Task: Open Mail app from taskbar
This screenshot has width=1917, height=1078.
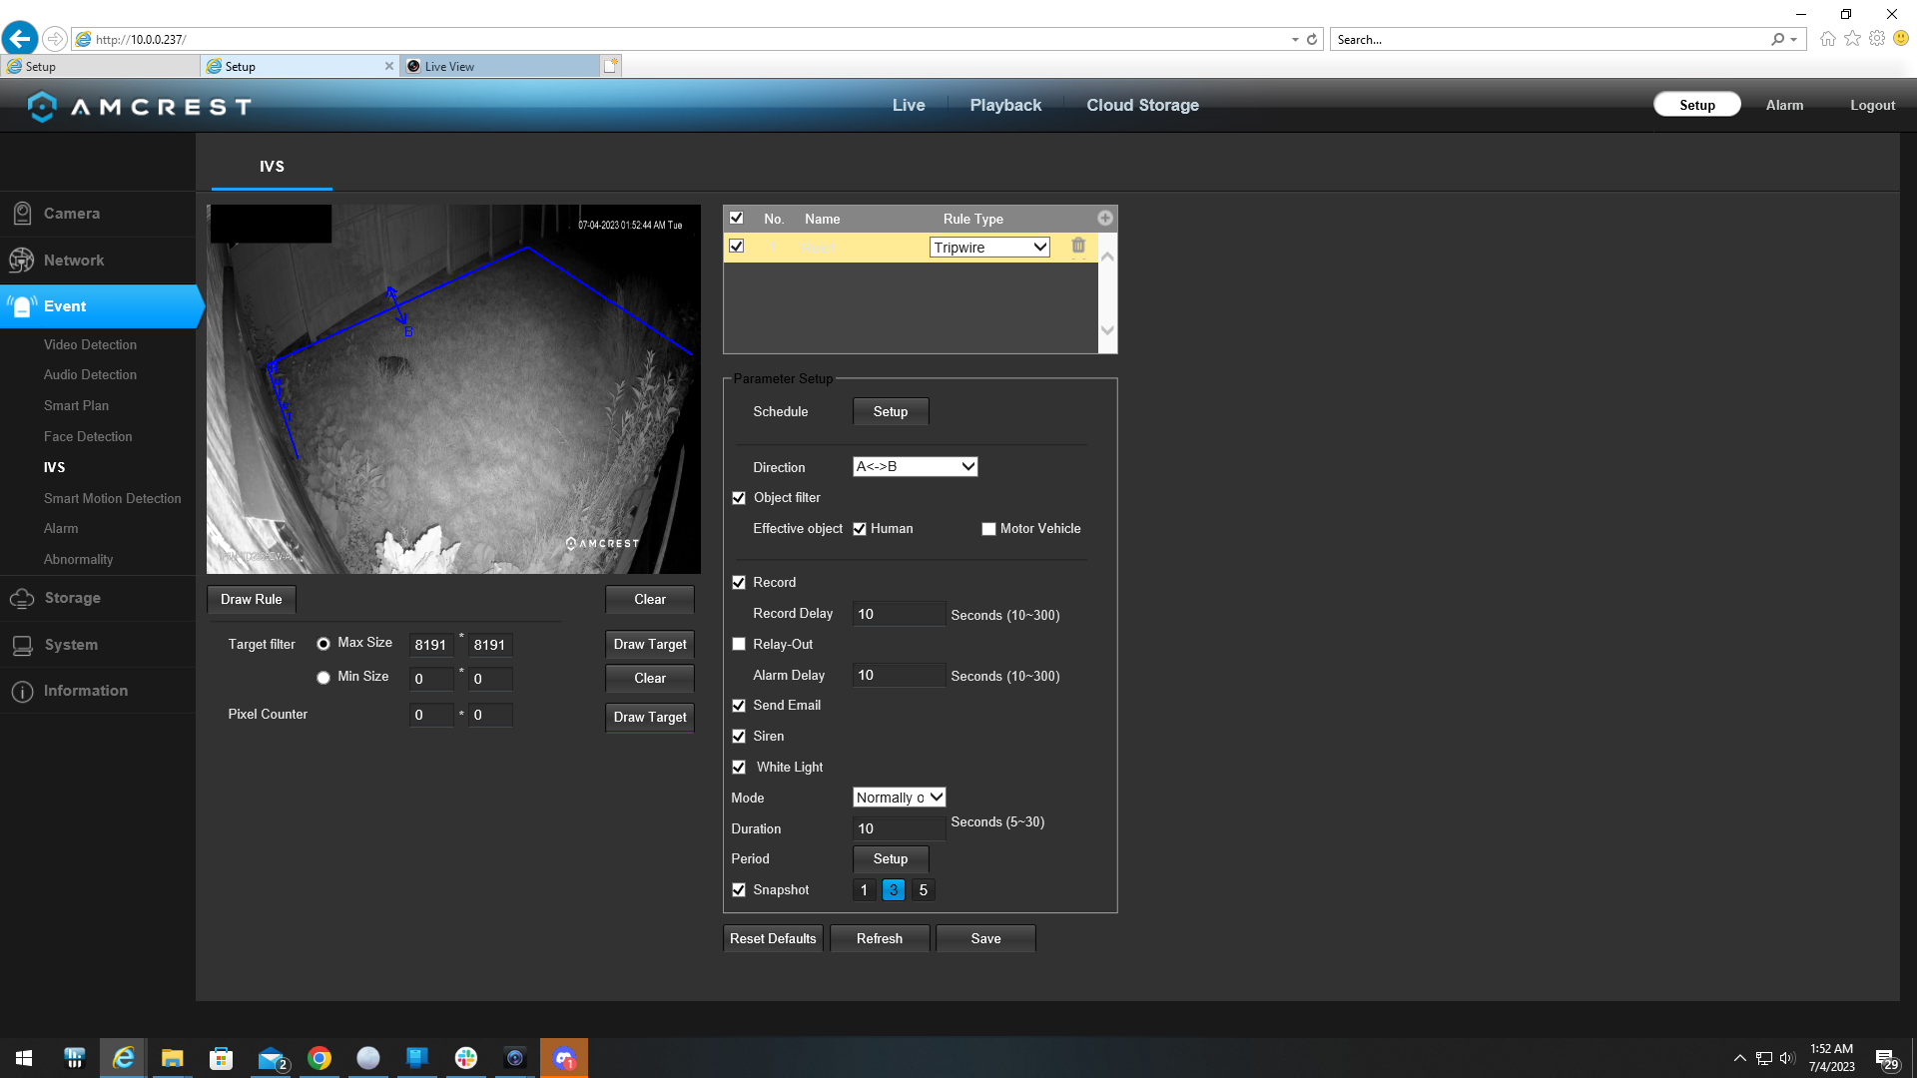Action: (x=271, y=1058)
